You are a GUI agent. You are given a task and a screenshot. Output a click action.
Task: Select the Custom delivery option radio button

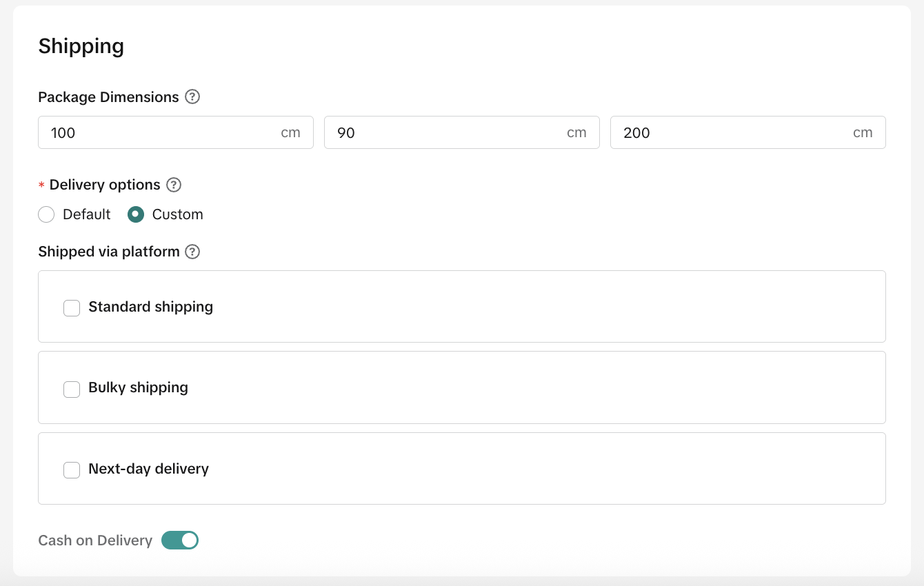coord(136,214)
